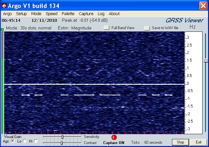
Task: Click the red Capture ON indicator icon
Action: point(114,137)
